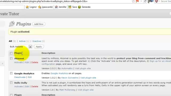Check the Hello Dolly plugin checkbox

11,83
